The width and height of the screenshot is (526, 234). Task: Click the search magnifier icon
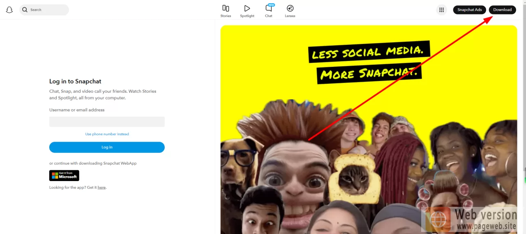tap(25, 10)
